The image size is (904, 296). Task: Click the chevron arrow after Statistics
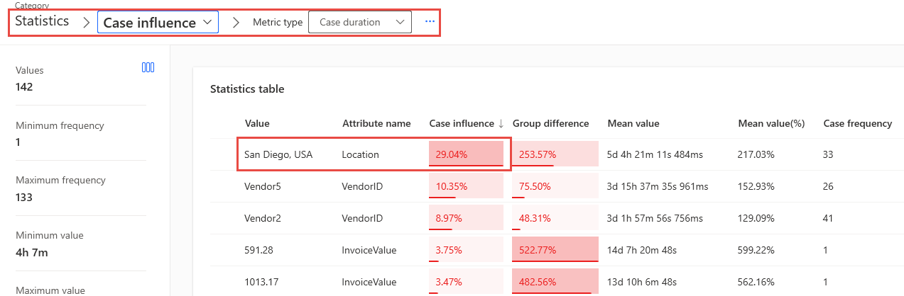(86, 22)
